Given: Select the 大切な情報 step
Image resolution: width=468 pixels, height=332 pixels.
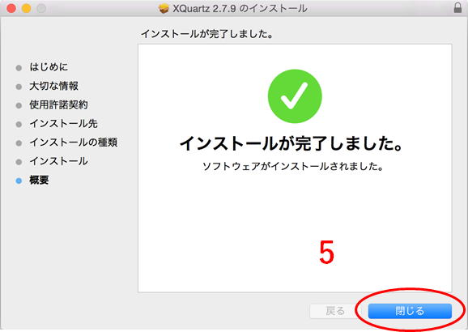Looking at the screenshot, I should point(53,86).
